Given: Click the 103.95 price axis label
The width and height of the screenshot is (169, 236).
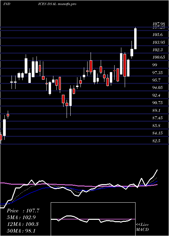Looking at the screenshot, I should click(x=159, y=42).
